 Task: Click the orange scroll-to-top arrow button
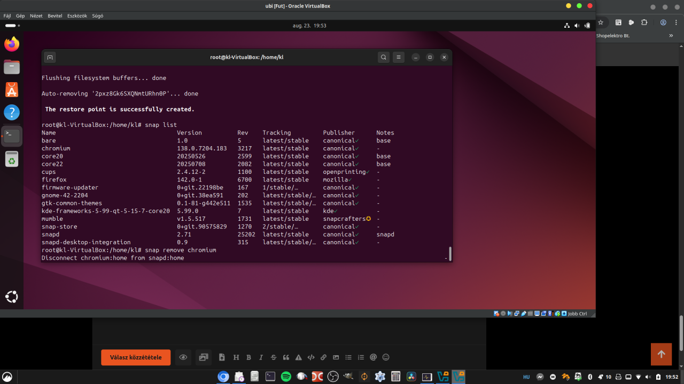661,354
